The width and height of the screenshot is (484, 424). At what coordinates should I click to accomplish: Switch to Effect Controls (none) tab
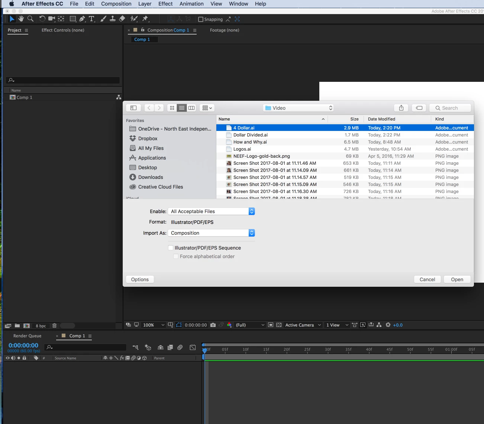pyautogui.click(x=63, y=30)
